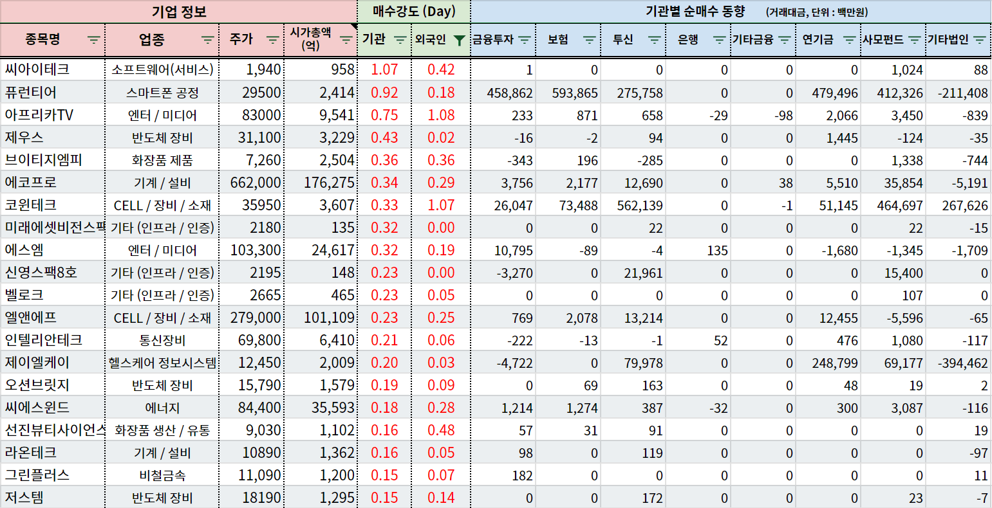Select the 매수강도 (Day) header cell
Viewport: 992px width, 508px height.
coord(414,12)
